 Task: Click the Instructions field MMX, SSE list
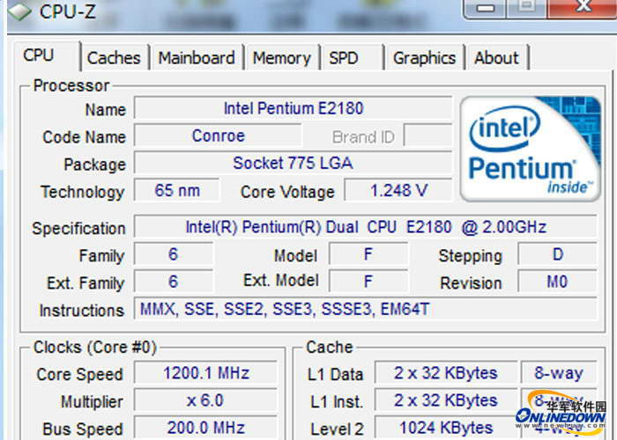click(366, 309)
